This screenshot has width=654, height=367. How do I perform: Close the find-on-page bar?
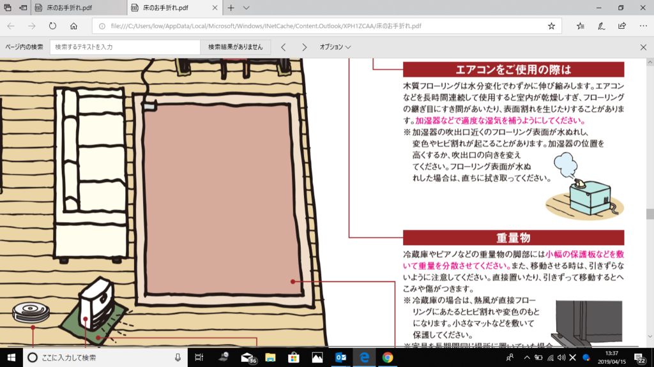(643, 47)
